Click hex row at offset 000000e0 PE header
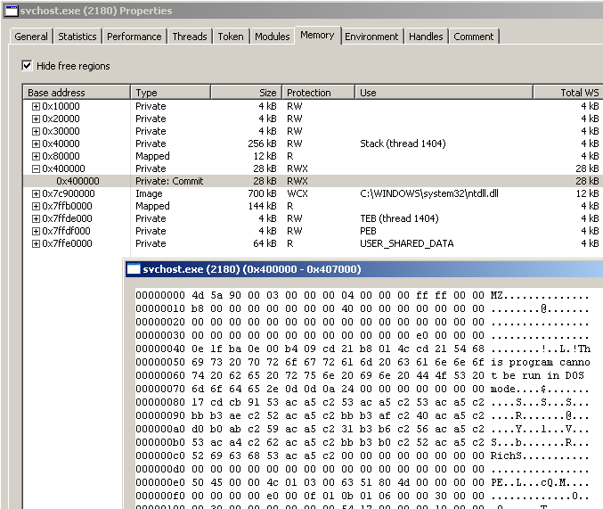This screenshot has height=509, width=603. tap(362, 482)
